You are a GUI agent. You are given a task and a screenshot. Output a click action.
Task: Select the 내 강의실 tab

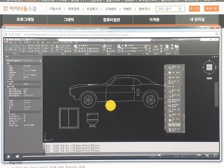pyautogui.click(x=197, y=19)
